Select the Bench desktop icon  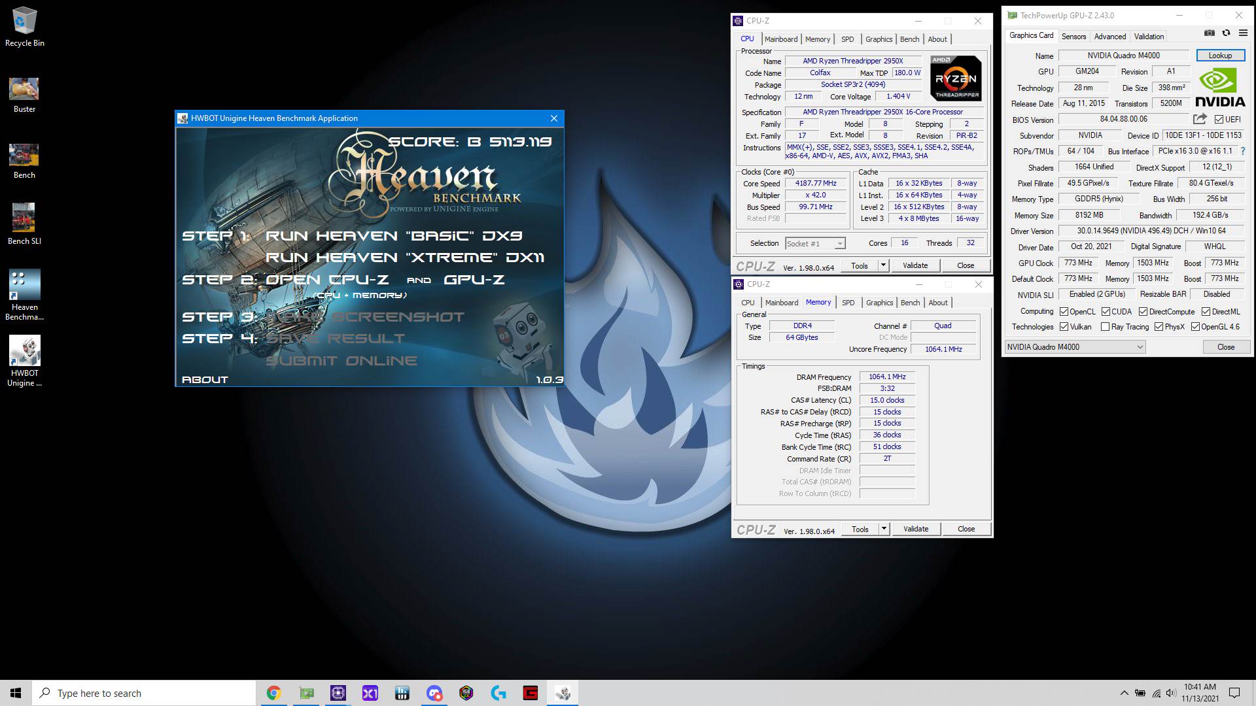coord(24,161)
